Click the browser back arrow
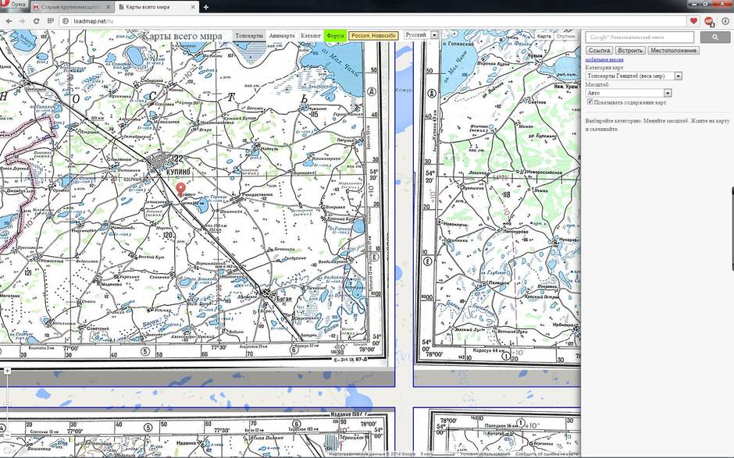The image size is (734, 458). pyautogui.click(x=7, y=21)
